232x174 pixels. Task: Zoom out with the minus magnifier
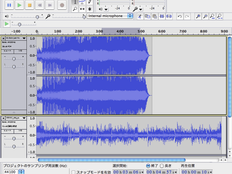[205, 16]
